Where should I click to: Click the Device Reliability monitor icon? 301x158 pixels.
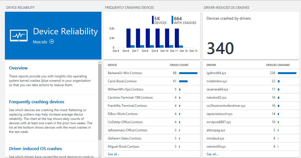point(19,35)
